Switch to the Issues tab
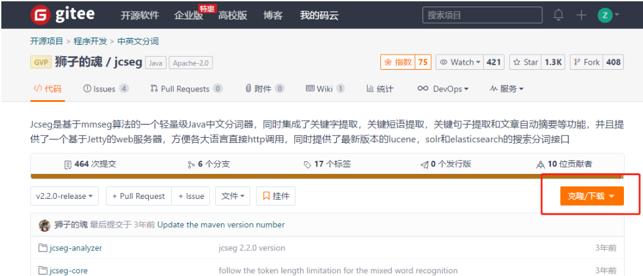Viewport: 643px width, 276px height. (x=106, y=89)
